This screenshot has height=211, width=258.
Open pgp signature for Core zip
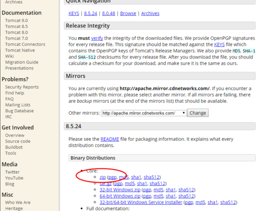[x=112, y=177]
